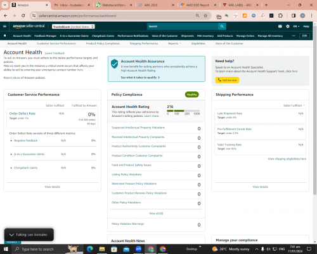This screenshot has width=317, height=254.
Task: Click the Account Health Rating progress bar
Action: click(x=183, y=110)
